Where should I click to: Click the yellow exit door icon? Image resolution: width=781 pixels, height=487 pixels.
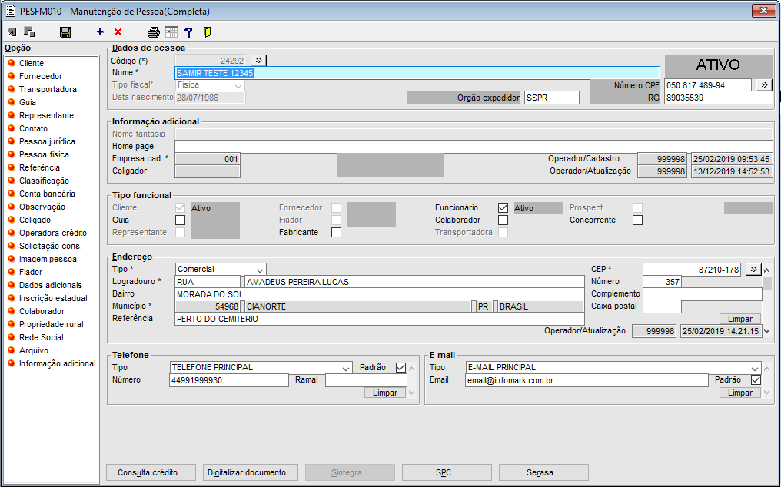point(207,32)
